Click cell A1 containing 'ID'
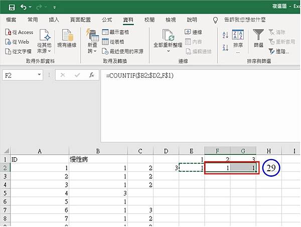This screenshot has width=301, height=227. point(40,159)
